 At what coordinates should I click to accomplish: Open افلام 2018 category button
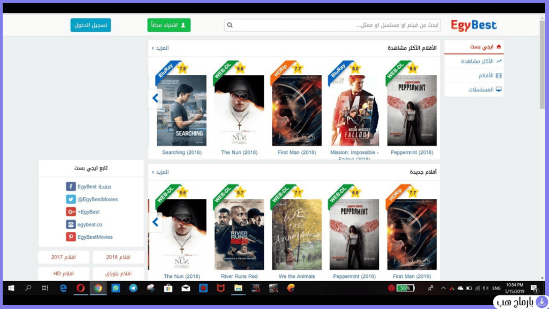tap(118, 257)
